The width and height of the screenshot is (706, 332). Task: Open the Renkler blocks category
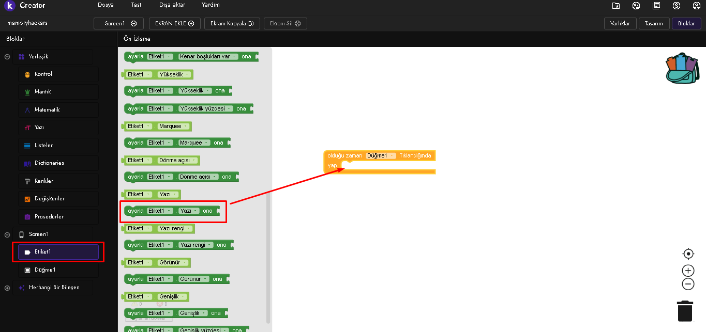[x=58, y=181]
